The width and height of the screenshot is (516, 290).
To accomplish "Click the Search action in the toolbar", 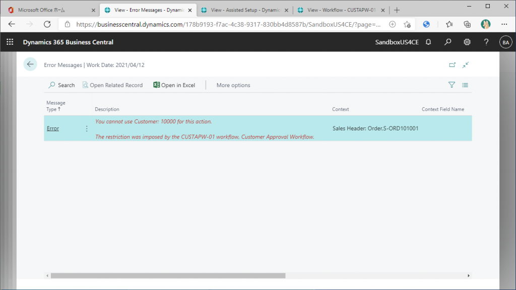I will [61, 85].
